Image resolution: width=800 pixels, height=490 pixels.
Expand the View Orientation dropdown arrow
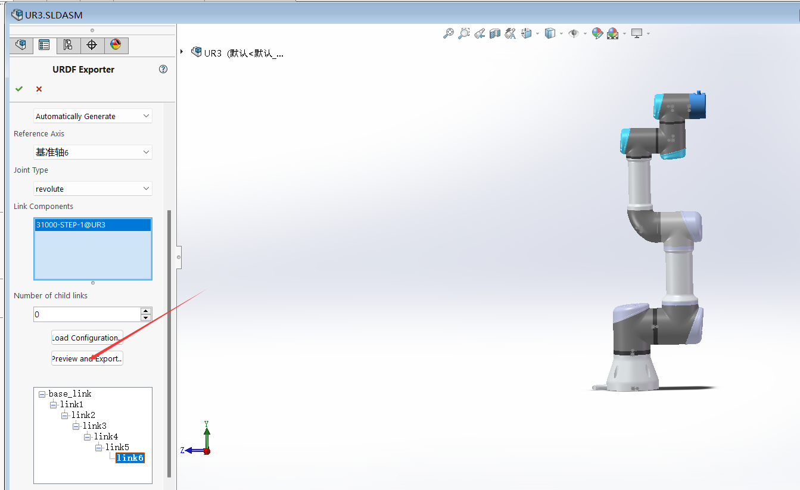pyautogui.click(x=537, y=33)
